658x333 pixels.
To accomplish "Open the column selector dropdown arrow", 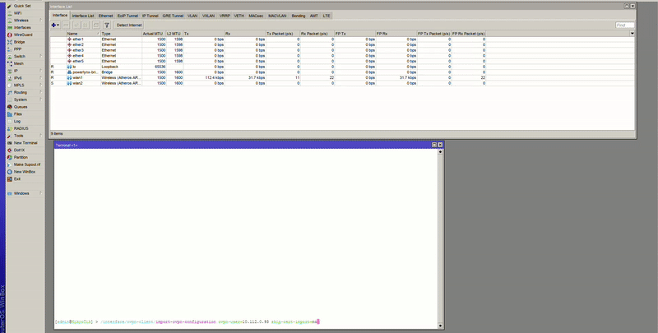I will pos(632,34).
